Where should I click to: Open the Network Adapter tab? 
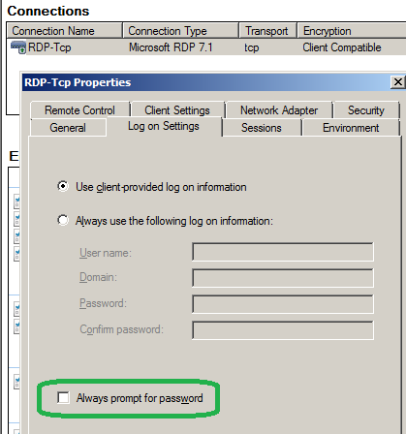[x=279, y=110]
